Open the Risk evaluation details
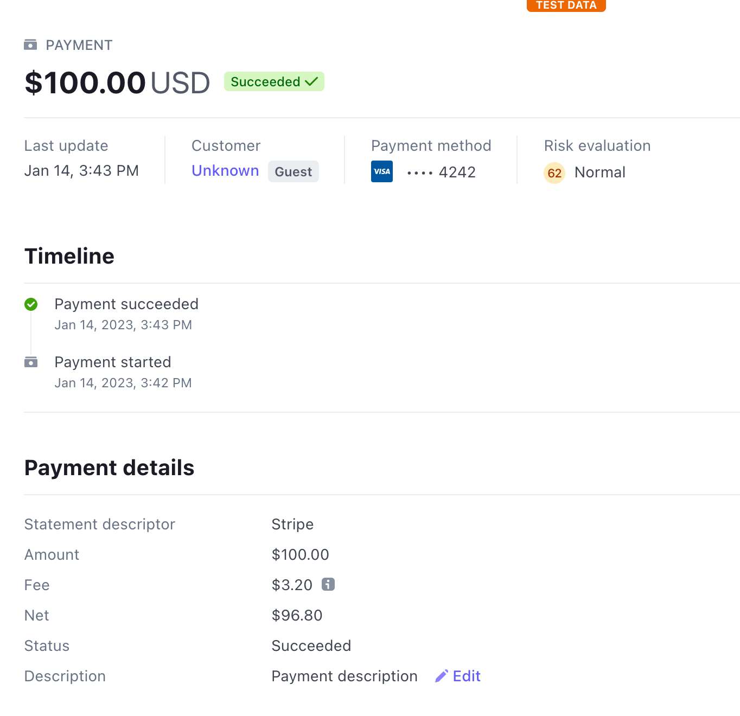 [597, 145]
